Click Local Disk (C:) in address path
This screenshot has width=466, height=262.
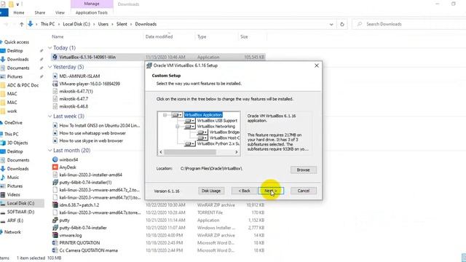point(76,24)
